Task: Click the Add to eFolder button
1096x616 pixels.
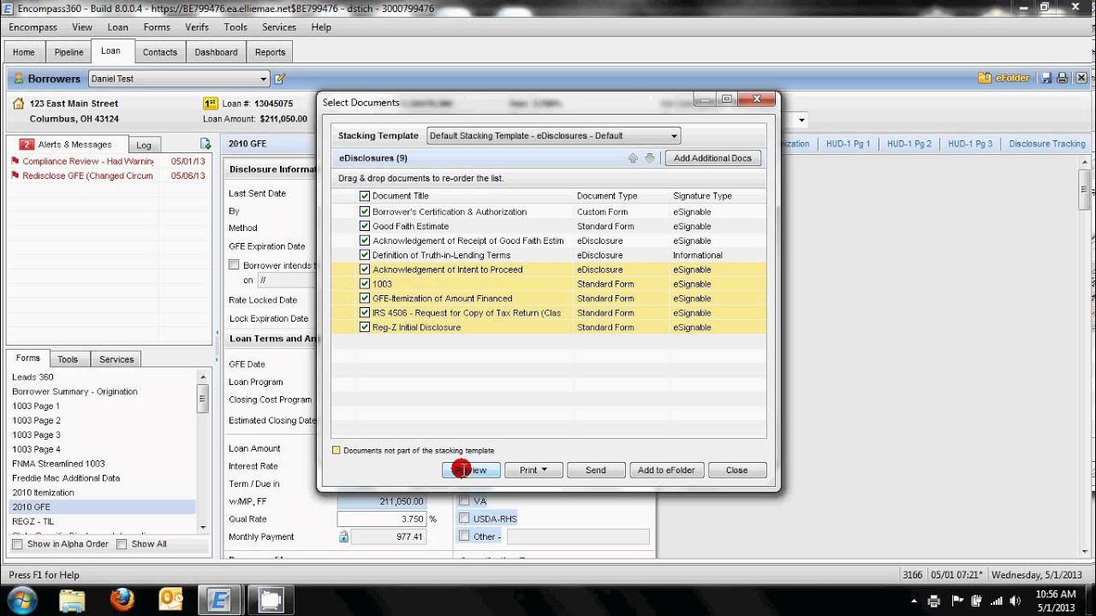Action: (667, 470)
